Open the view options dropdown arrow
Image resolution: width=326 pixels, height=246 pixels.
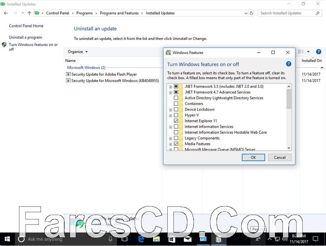pos(308,52)
